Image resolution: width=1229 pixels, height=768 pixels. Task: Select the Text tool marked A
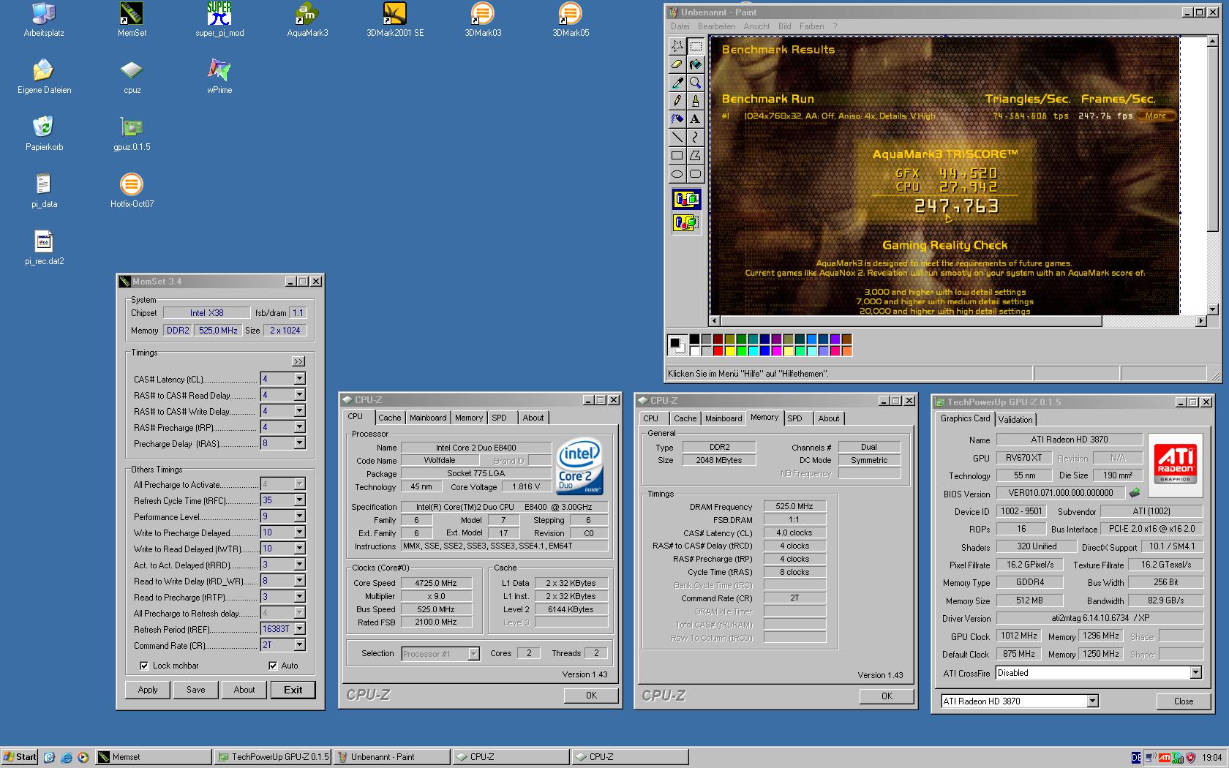point(695,119)
